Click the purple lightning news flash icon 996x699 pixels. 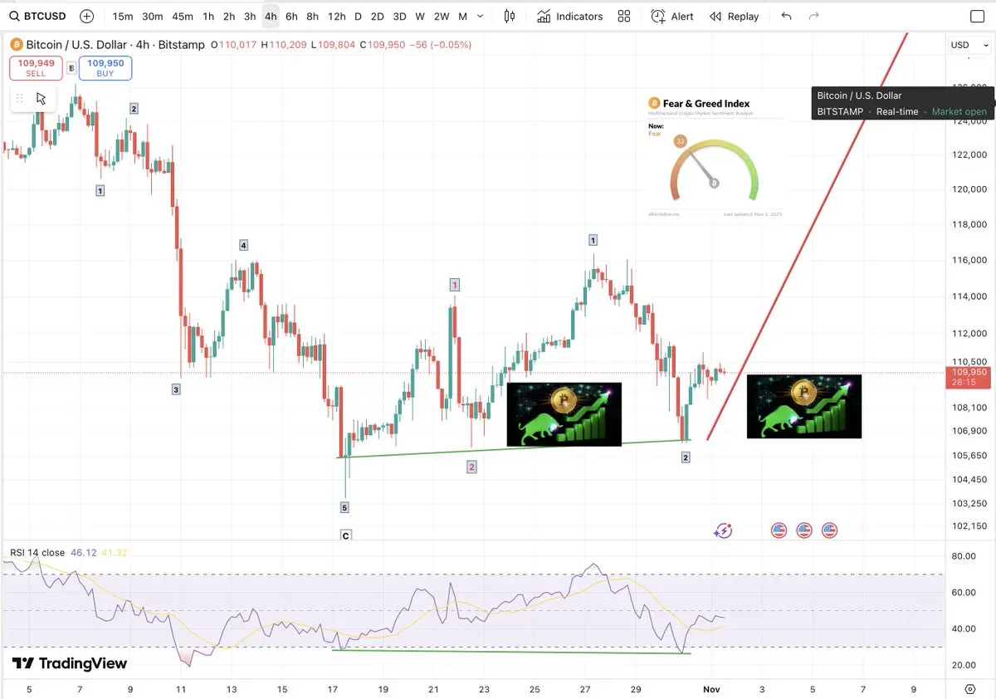[723, 530]
